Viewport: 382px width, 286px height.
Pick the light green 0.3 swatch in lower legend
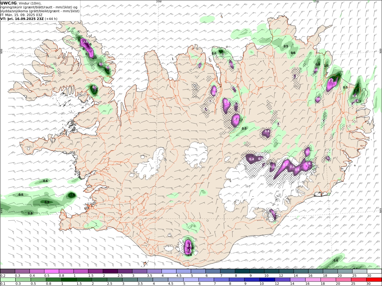click(23, 280)
